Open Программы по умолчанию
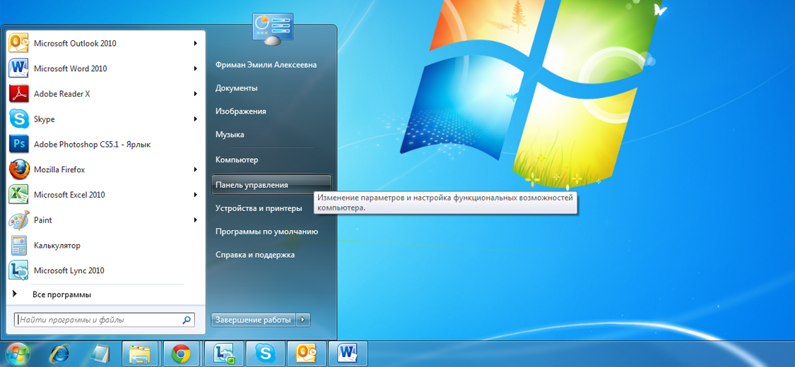 click(266, 231)
